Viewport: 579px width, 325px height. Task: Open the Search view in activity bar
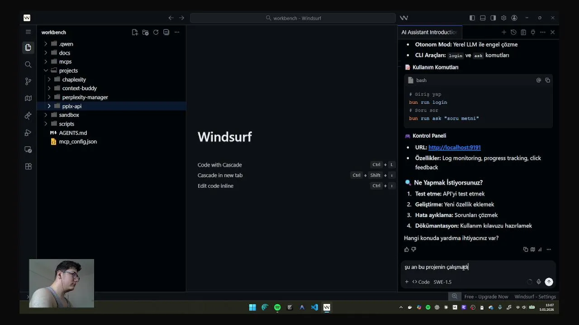pyautogui.click(x=28, y=65)
